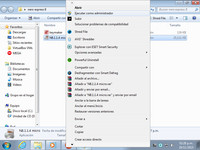This screenshot has width=200, height=150.
Task: Click the Forward navigation button
Action: [x=11, y=9]
